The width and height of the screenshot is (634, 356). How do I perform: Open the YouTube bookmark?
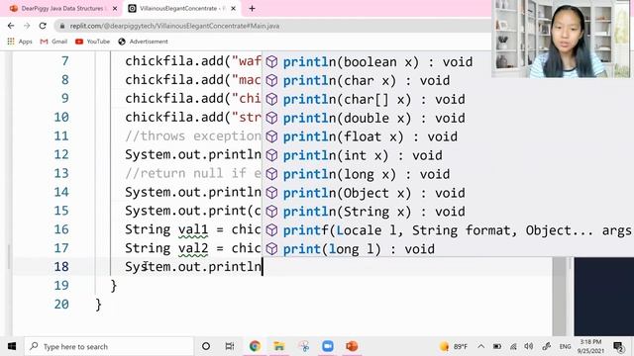click(92, 42)
